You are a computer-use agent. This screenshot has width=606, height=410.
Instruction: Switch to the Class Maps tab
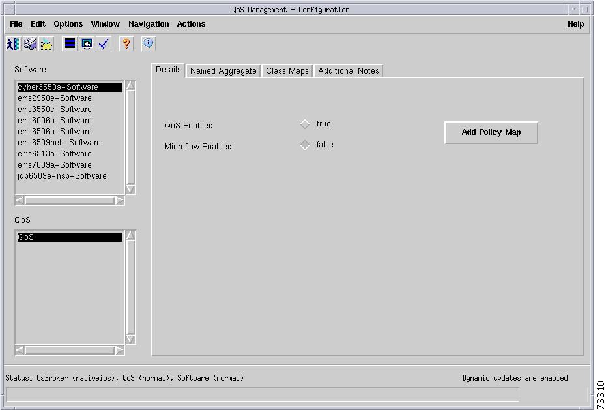(x=287, y=71)
